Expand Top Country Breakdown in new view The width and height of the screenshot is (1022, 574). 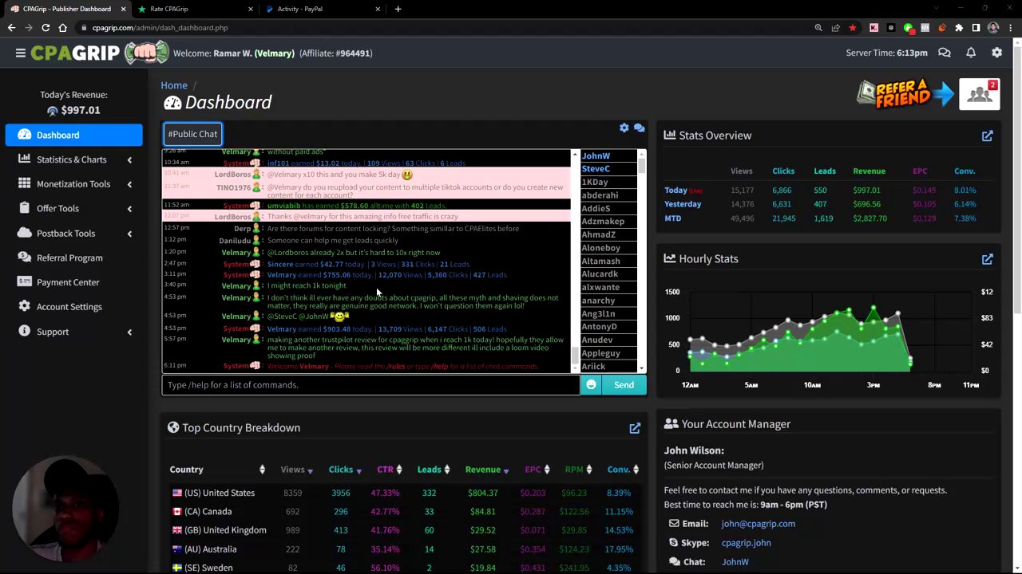click(635, 428)
